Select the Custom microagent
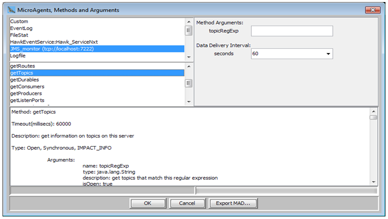This screenshot has width=388, height=219. (97, 21)
